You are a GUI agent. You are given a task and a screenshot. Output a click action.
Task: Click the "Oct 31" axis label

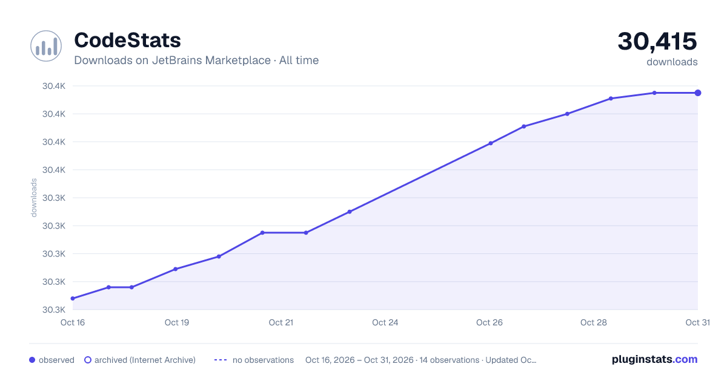697,322
